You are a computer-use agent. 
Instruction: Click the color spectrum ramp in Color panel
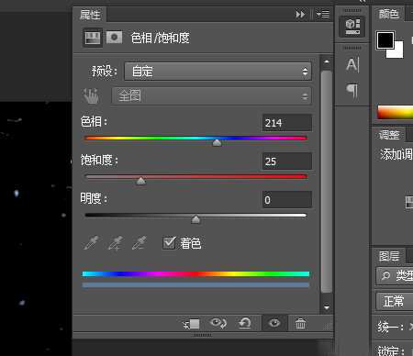pos(396,112)
